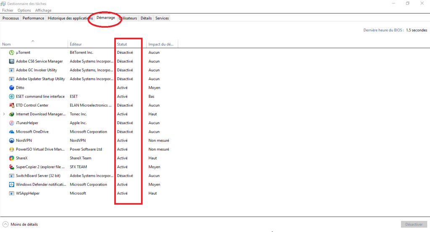Click the ShareX Team publisher cell

(81, 158)
